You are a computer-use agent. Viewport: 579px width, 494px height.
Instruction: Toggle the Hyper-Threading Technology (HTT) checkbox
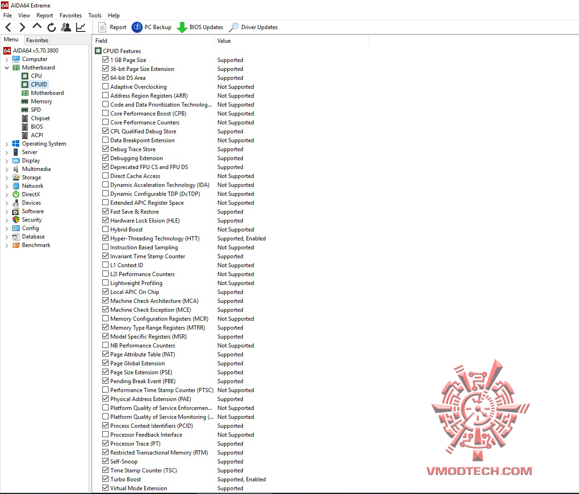tap(106, 238)
